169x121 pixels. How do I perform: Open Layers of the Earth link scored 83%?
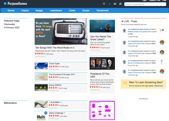(134, 44)
